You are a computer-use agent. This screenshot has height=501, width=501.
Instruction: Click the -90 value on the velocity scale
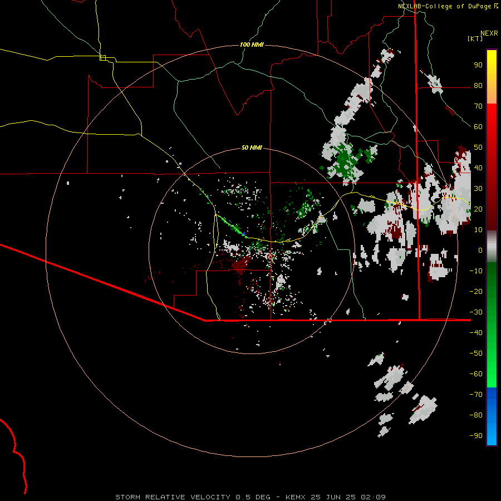tap(476, 436)
